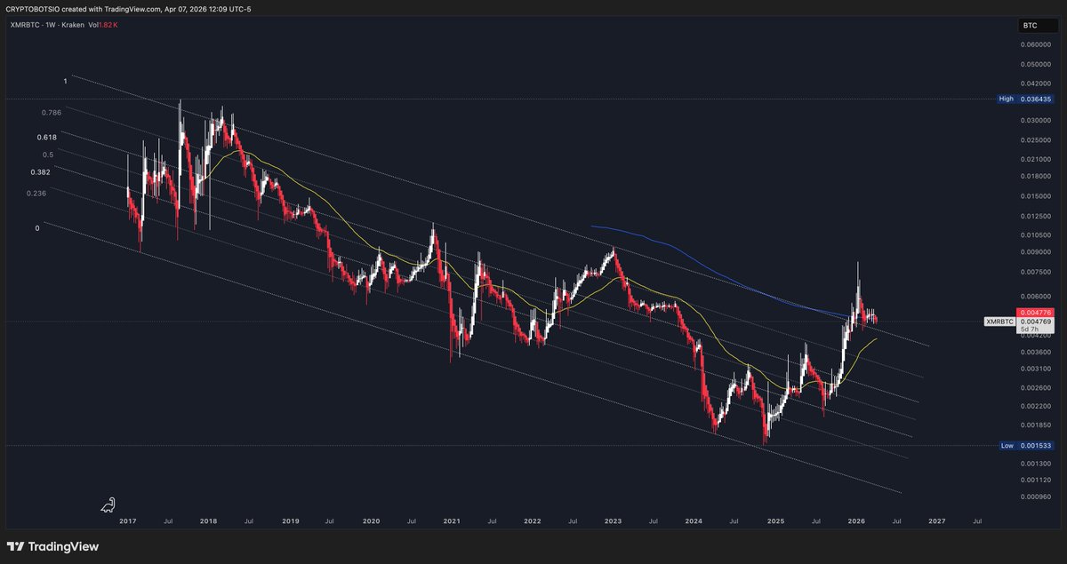This screenshot has height=564, width=1067.
Task: Click 0.060000 on the price axis
Action: [1034, 44]
